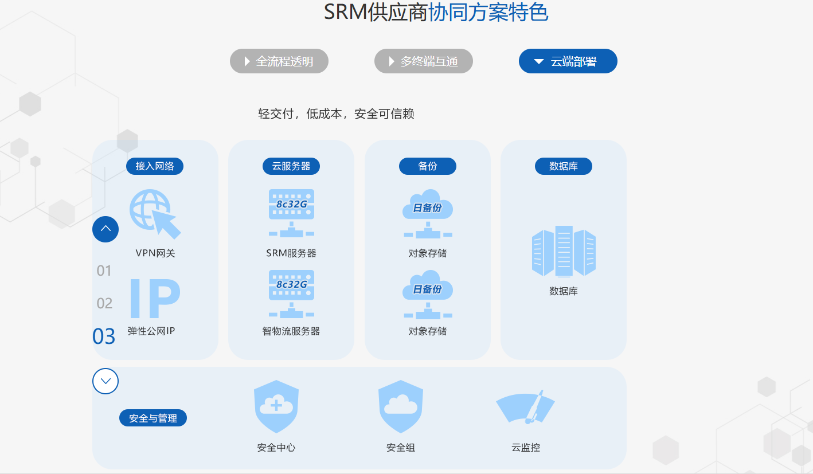Select slide number 03

pos(104,336)
